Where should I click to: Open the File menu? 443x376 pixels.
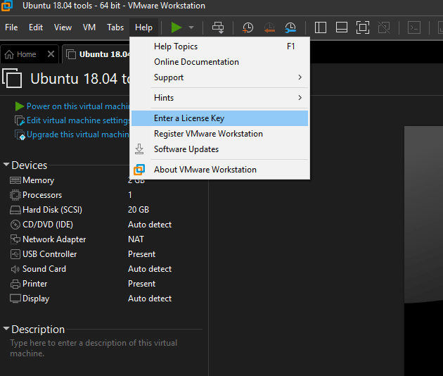click(x=11, y=27)
